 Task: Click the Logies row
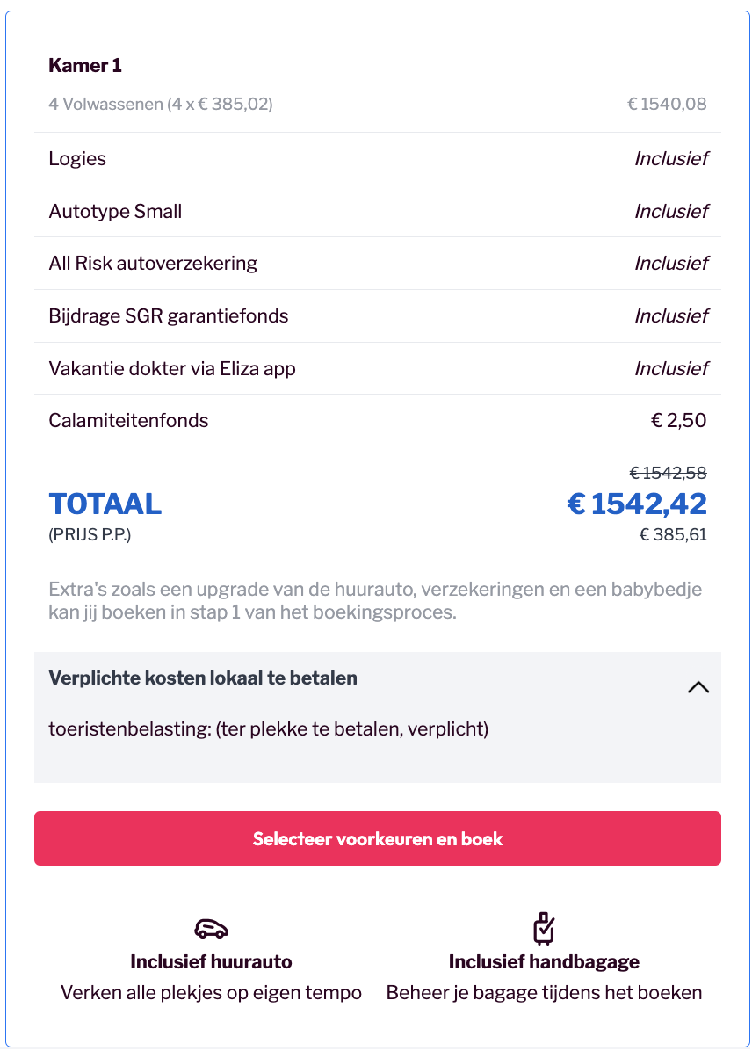pos(378,159)
